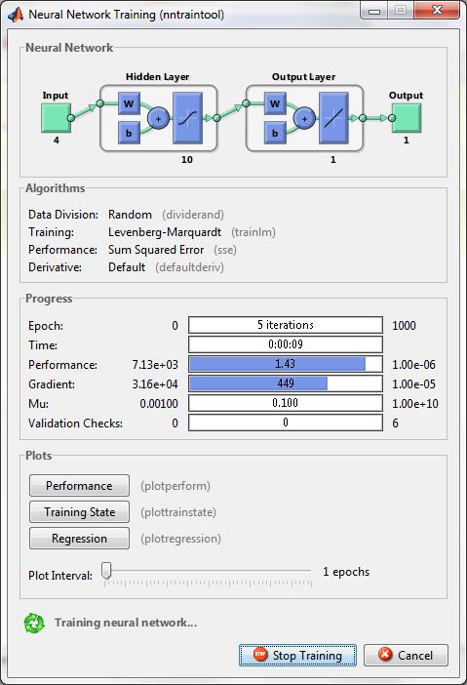Click the green Output block of the network
The height and width of the screenshot is (685, 467).
coord(407,117)
